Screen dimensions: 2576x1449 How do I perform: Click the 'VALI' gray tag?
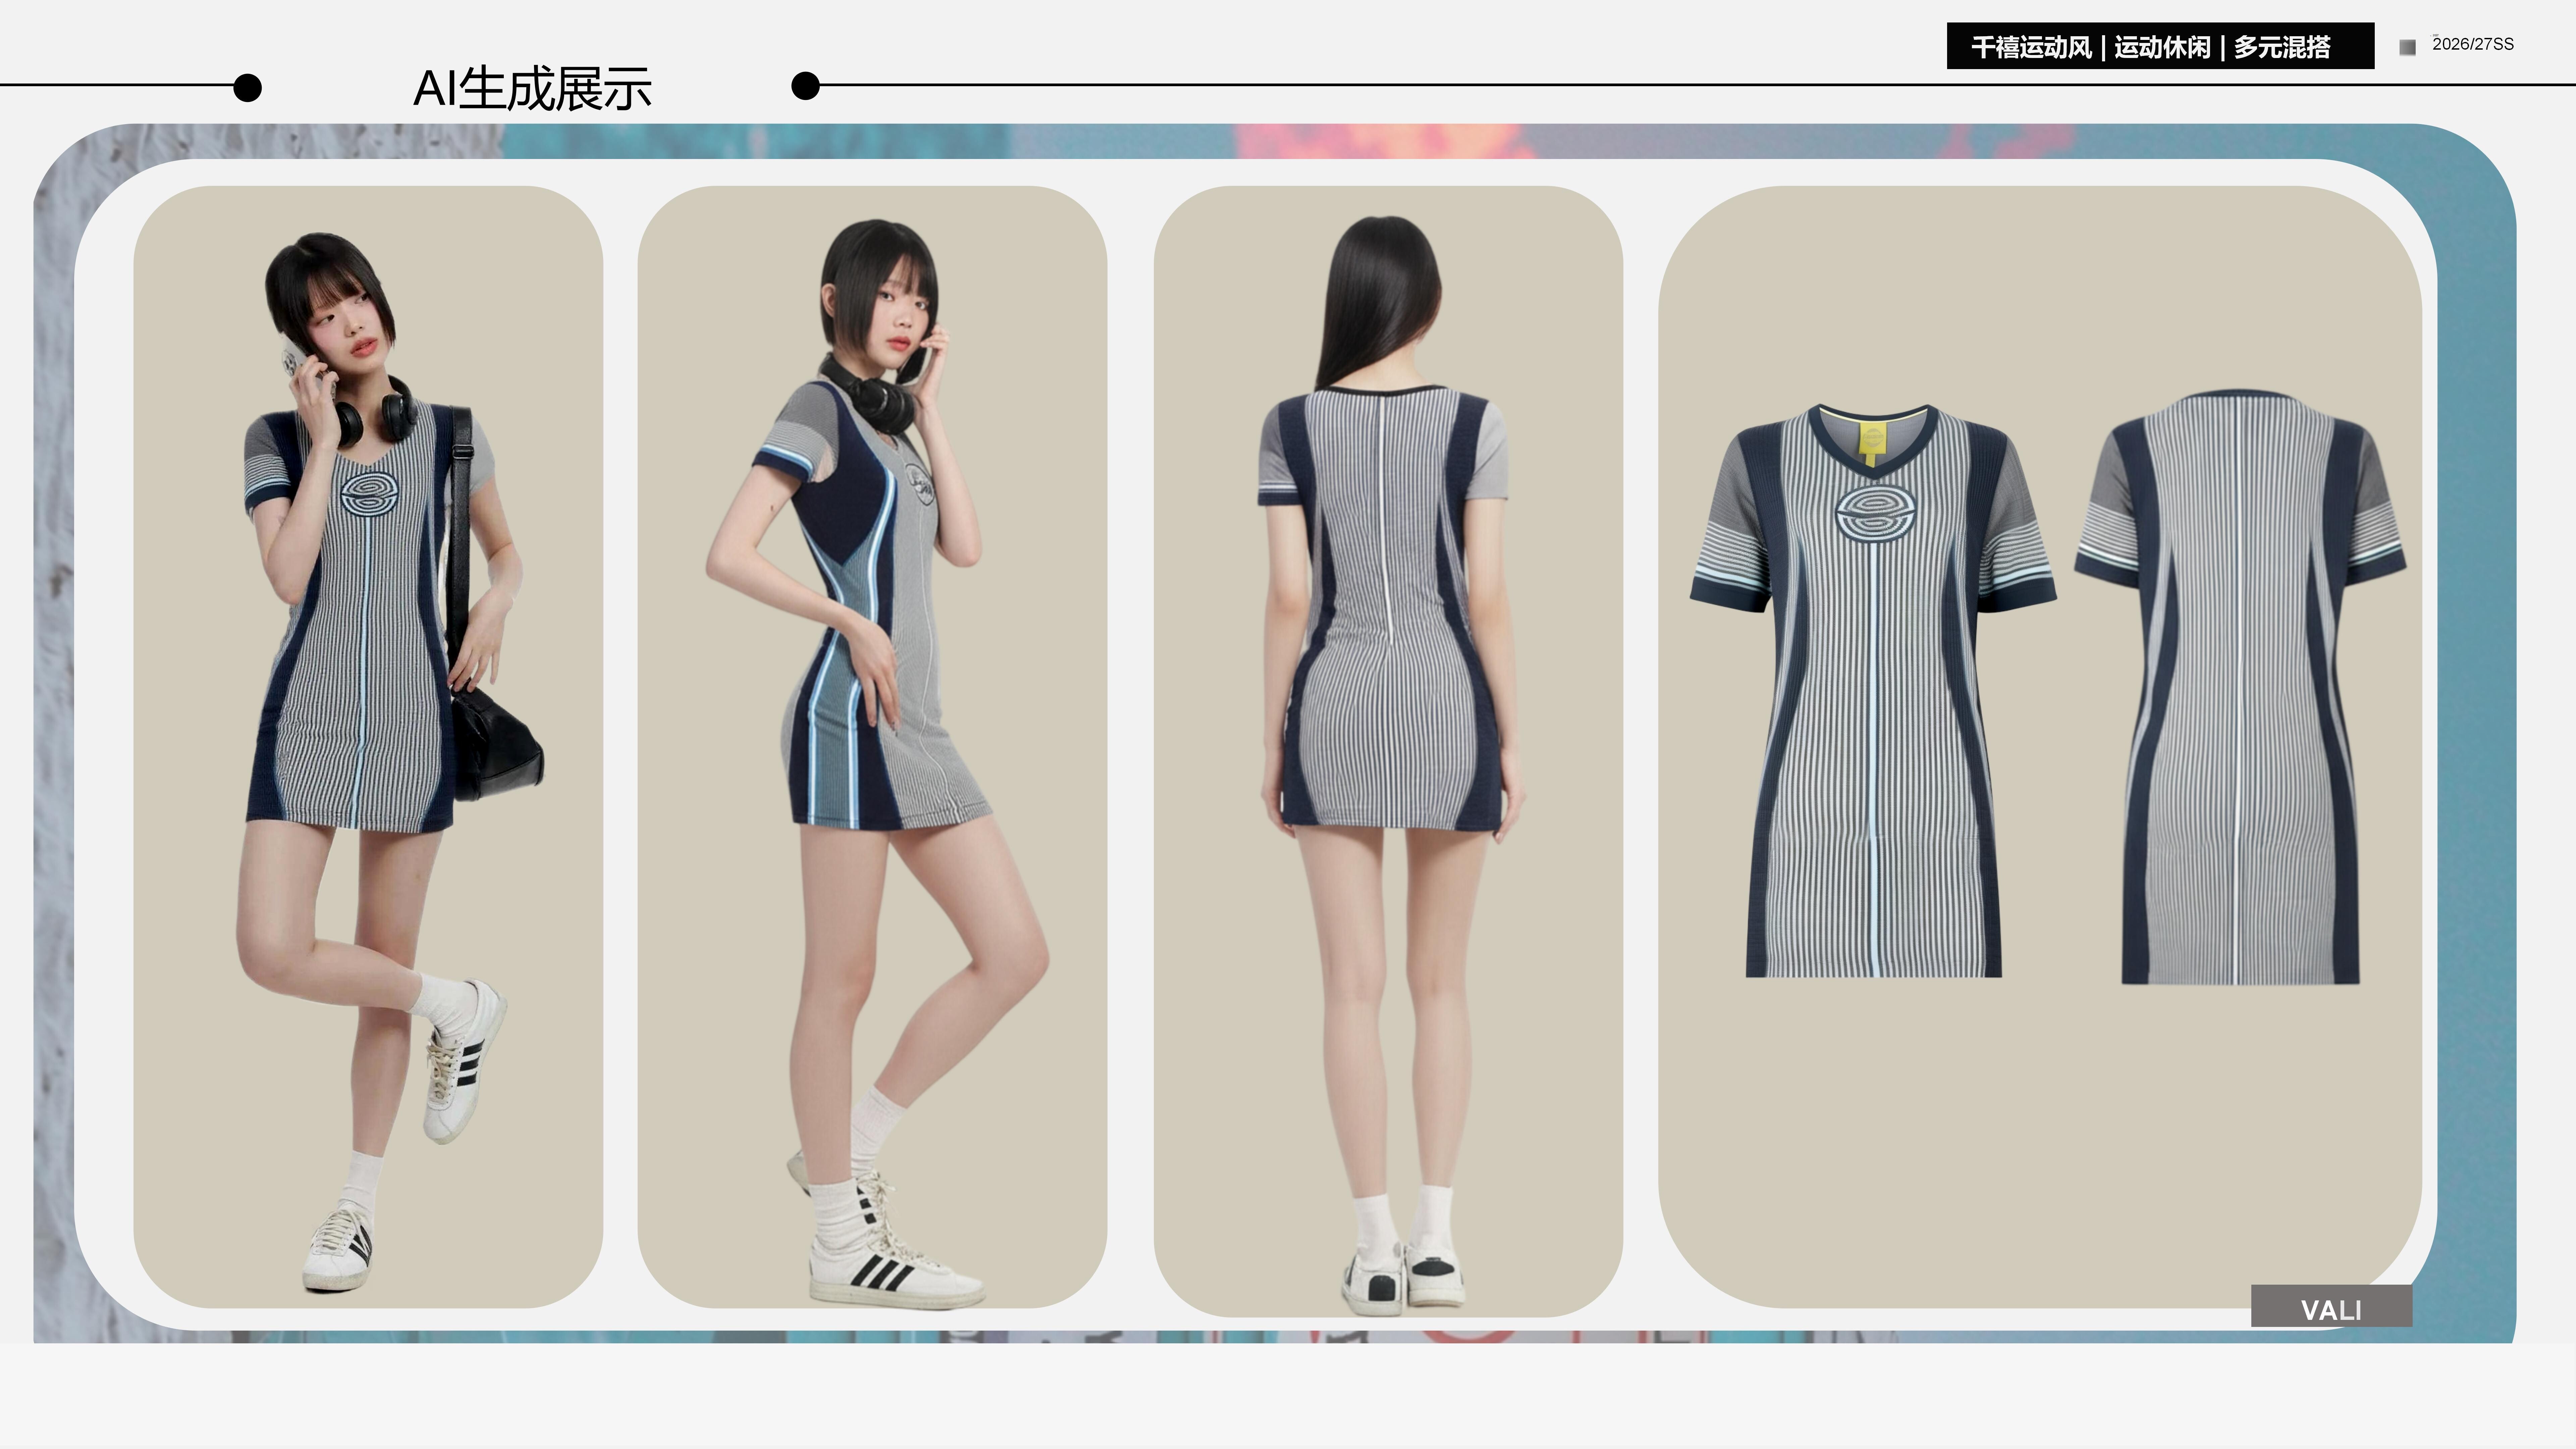click(x=2331, y=1306)
